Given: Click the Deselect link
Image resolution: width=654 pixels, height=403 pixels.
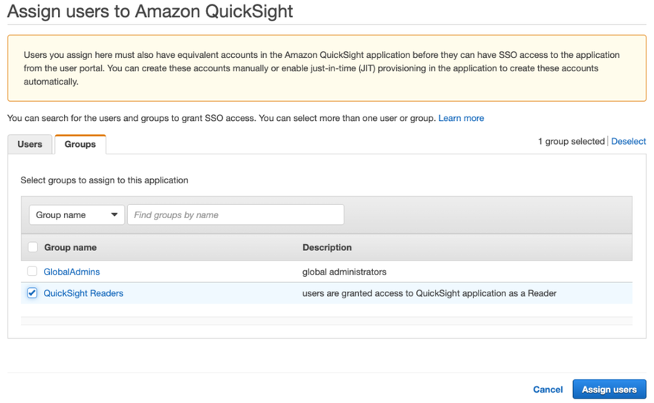Looking at the screenshot, I should tap(628, 141).
